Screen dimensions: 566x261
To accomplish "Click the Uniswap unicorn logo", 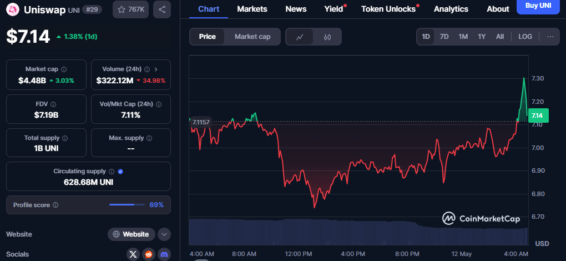I will [13, 9].
